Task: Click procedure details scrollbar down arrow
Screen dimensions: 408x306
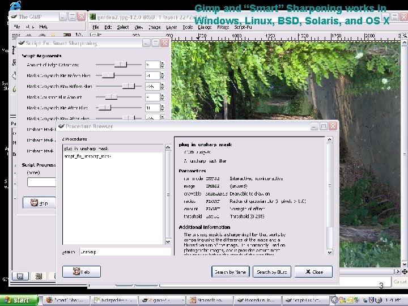Action: click(330, 252)
